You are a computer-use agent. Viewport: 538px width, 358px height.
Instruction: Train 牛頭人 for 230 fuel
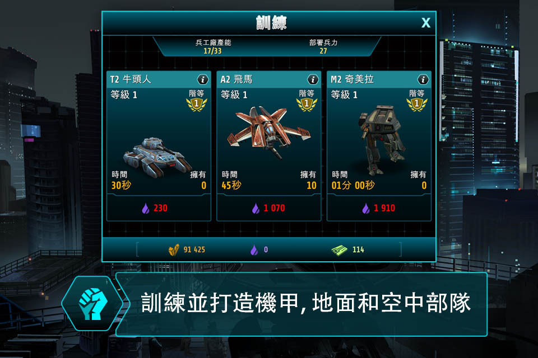click(159, 208)
